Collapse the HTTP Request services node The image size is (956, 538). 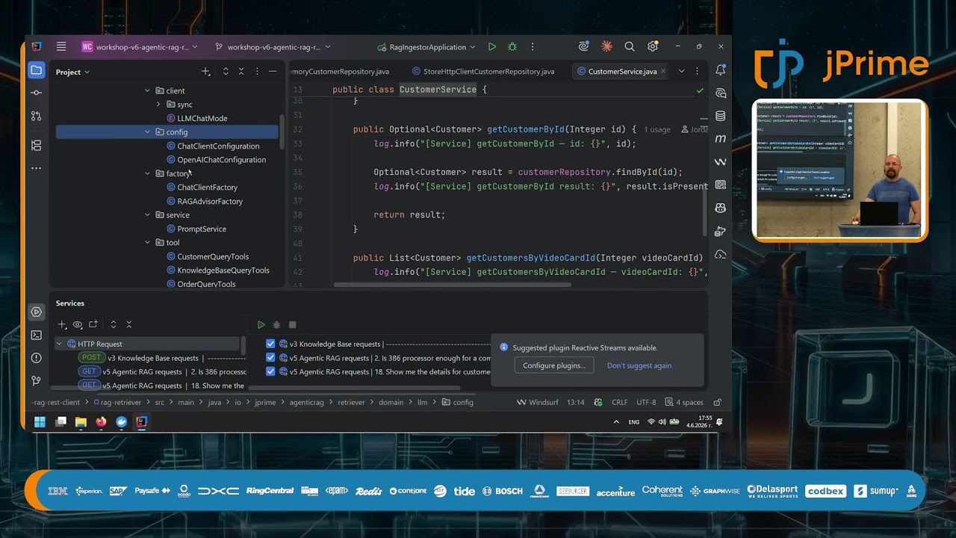pos(59,344)
